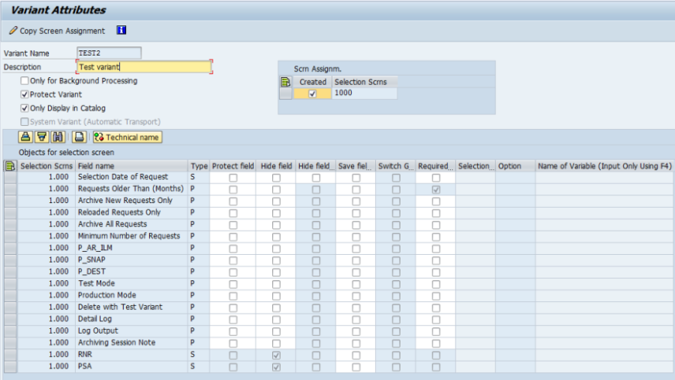Click the Protect field column header
This screenshot has height=380, width=675.
pyautogui.click(x=233, y=166)
